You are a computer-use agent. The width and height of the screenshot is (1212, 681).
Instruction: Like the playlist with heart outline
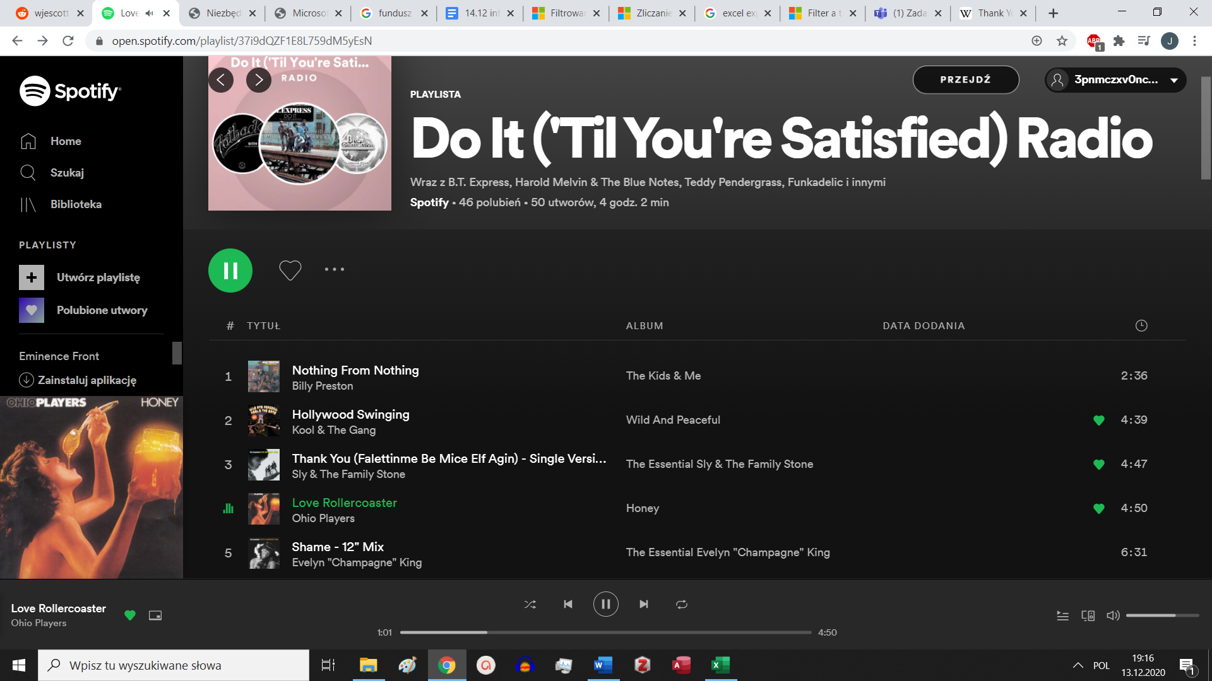290,270
